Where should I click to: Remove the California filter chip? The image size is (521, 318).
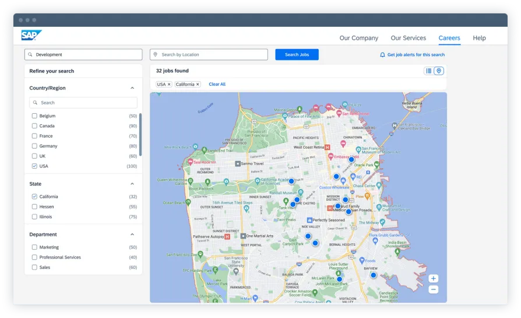198,85
